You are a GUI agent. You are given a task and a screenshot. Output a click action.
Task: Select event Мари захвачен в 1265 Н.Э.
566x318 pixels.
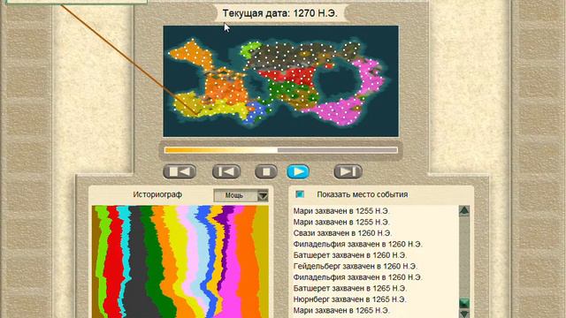pyautogui.click(x=341, y=310)
